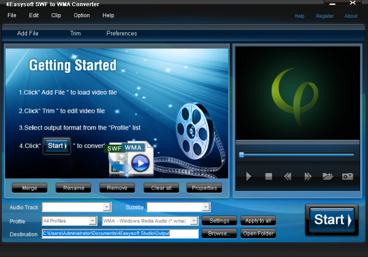Image resolution: width=368 pixels, height=257 pixels.
Task: Click the Open Folder button
Action: coord(258,234)
